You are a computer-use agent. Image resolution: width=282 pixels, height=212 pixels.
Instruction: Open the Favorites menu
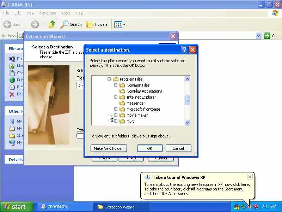click(x=48, y=13)
